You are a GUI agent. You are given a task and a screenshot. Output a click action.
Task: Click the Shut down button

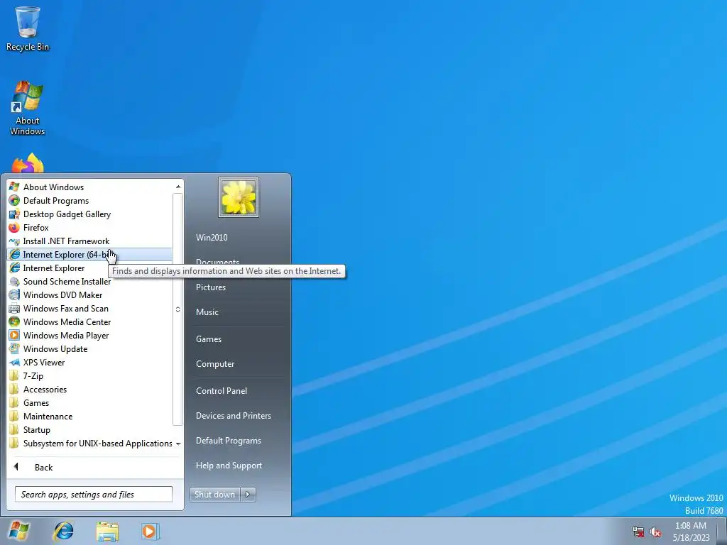[x=215, y=495]
